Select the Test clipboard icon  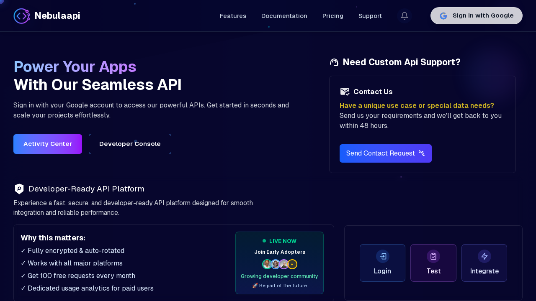[x=433, y=256]
